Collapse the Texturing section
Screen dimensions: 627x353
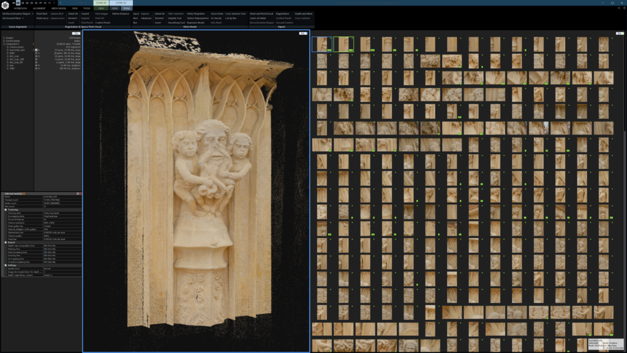[x=6, y=210]
